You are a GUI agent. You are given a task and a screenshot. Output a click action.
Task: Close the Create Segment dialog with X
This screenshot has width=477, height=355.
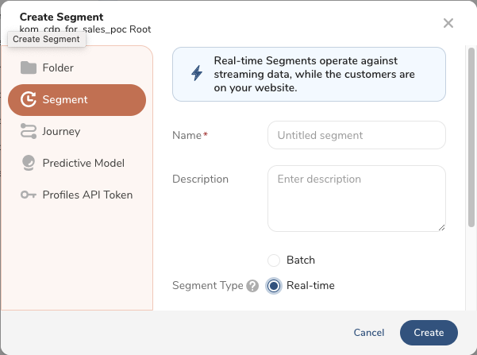click(448, 23)
